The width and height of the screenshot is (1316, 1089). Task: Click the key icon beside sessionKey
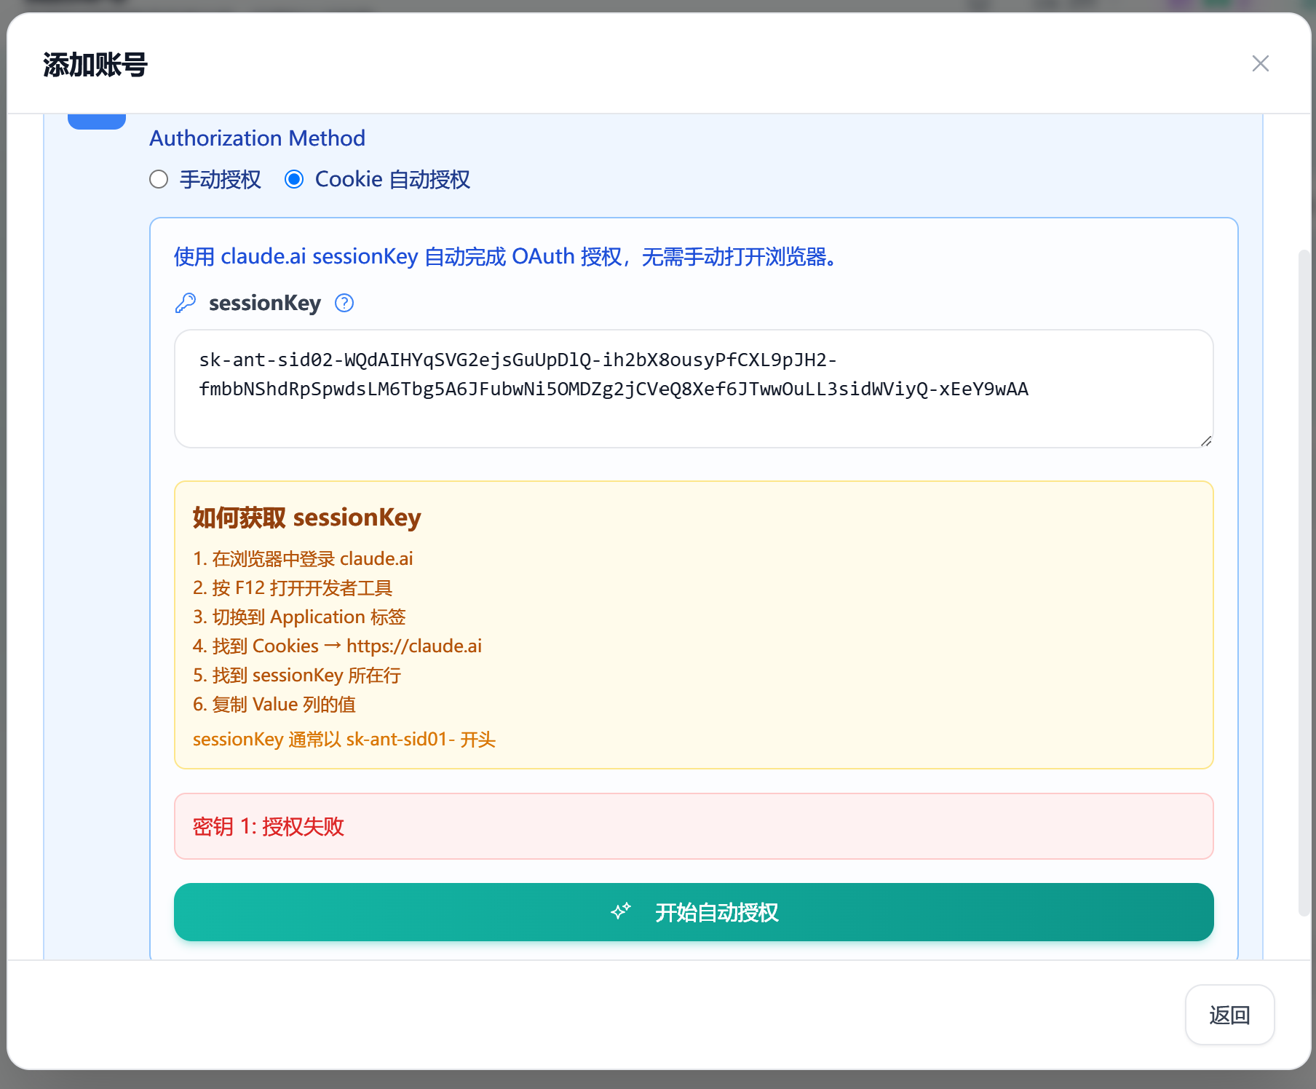coord(186,303)
